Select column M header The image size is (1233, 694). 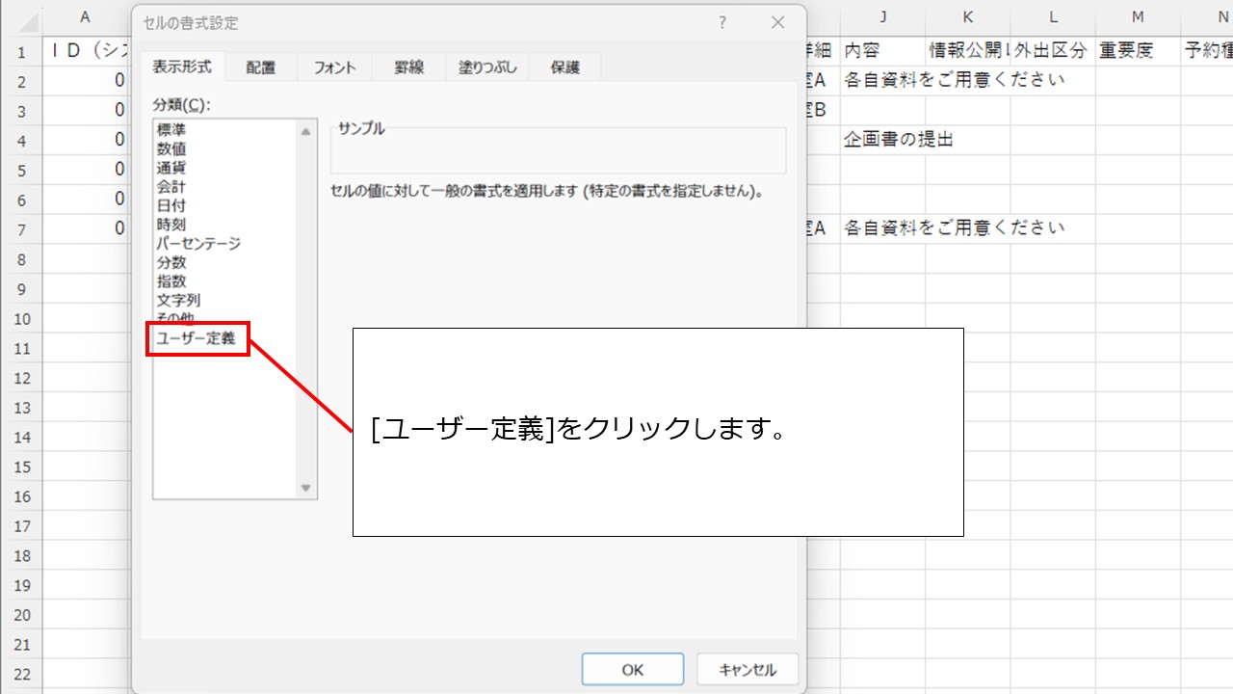click(x=1138, y=17)
